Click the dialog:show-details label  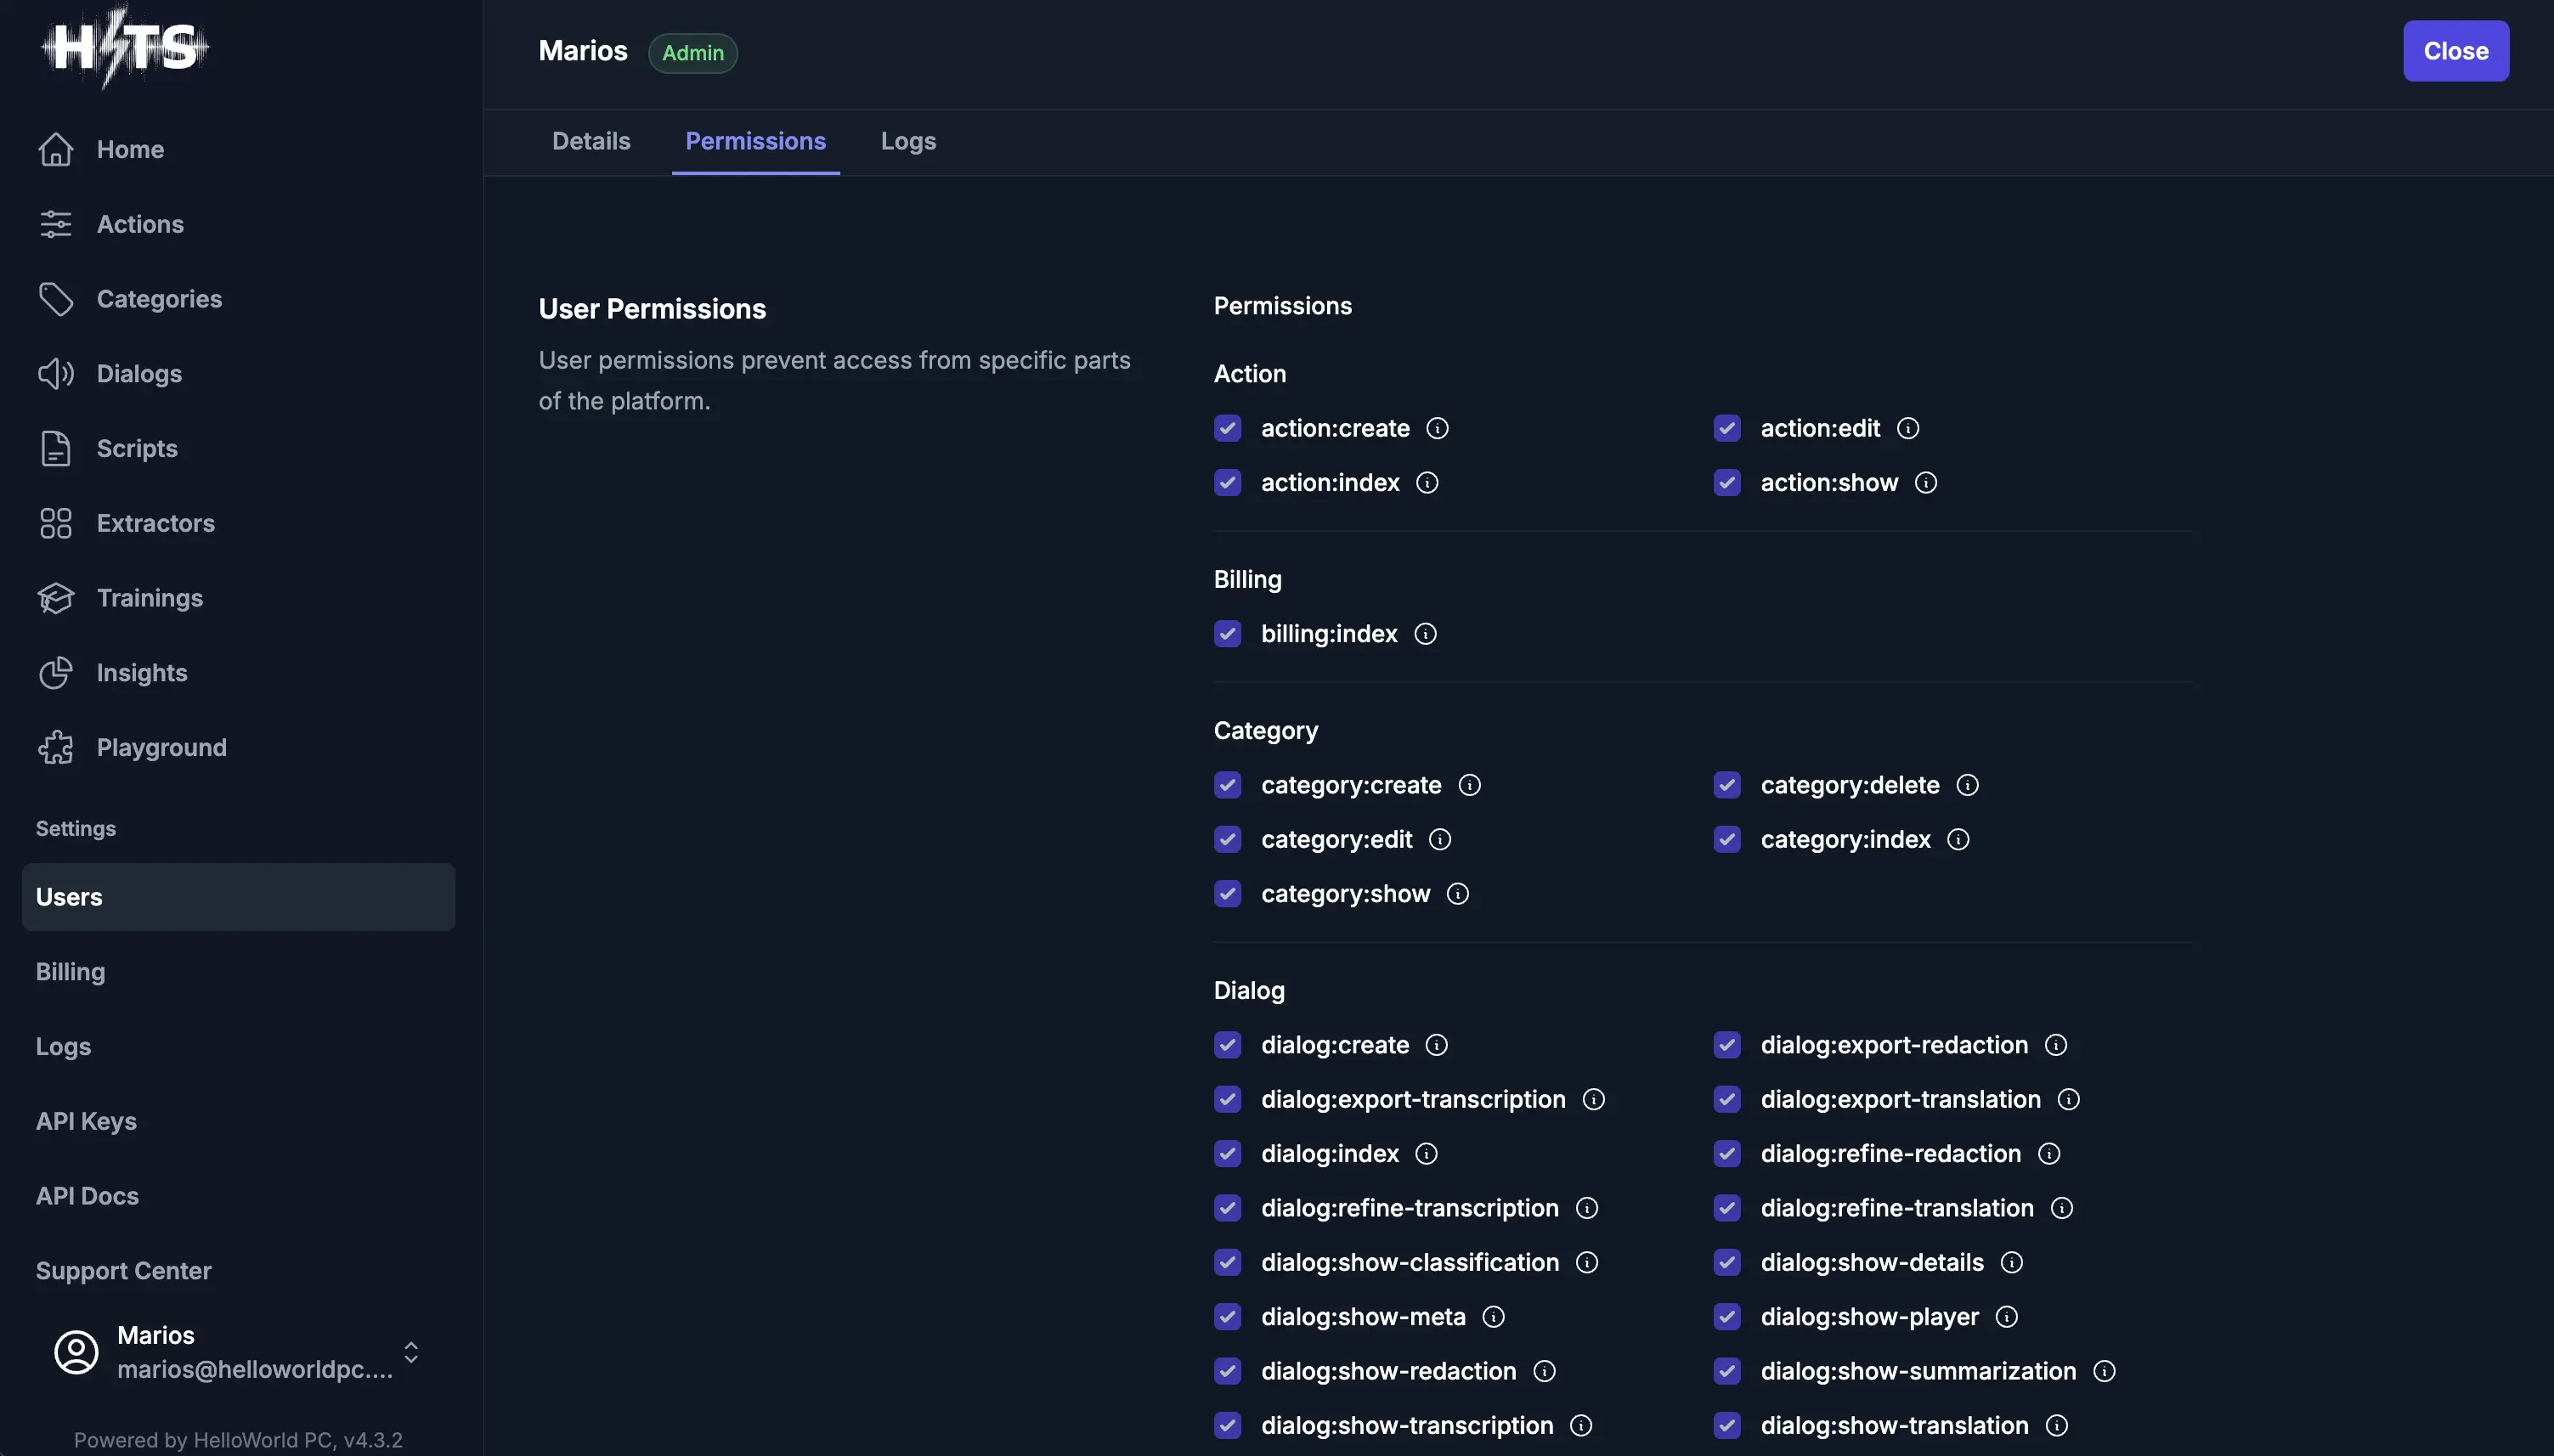pyautogui.click(x=1872, y=1262)
